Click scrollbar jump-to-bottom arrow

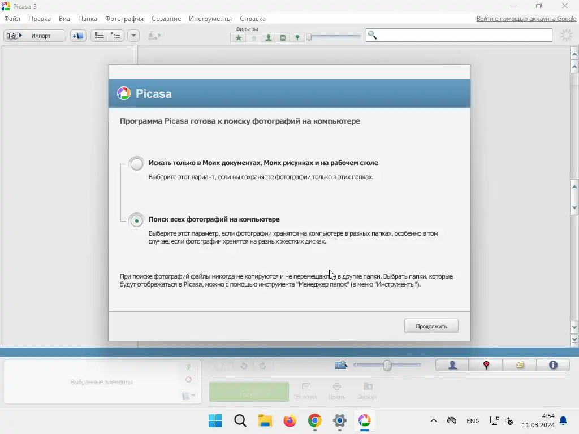point(574,340)
